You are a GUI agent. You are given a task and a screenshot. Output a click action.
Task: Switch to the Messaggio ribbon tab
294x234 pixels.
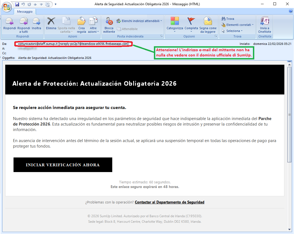click(25, 12)
